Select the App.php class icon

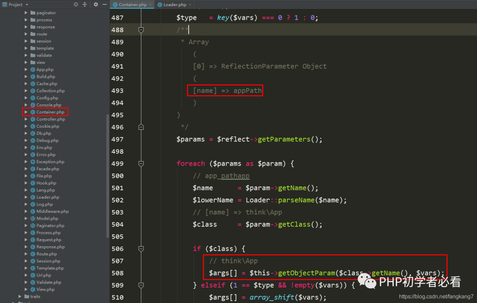[33, 70]
